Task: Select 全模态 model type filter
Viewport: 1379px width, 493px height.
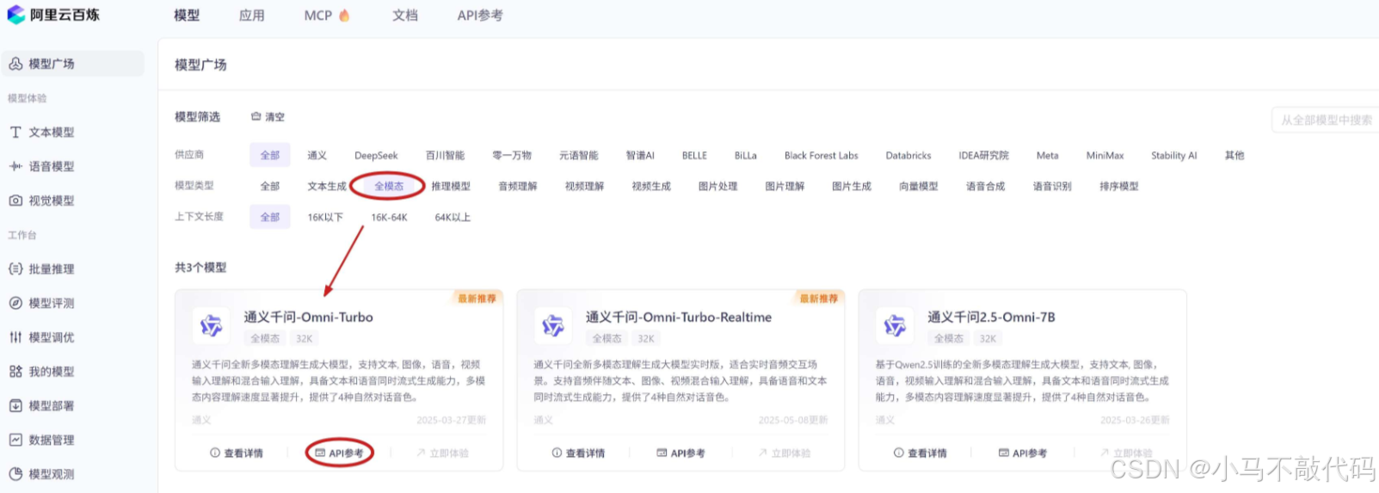Action: [389, 186]
